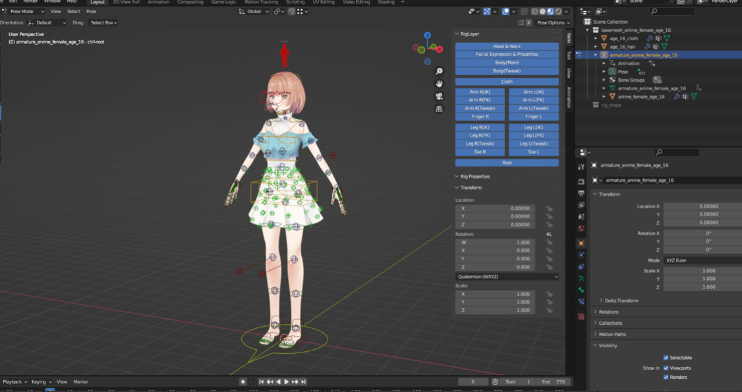Open the XYZ Euler Mode dropdown

[702, 260]
